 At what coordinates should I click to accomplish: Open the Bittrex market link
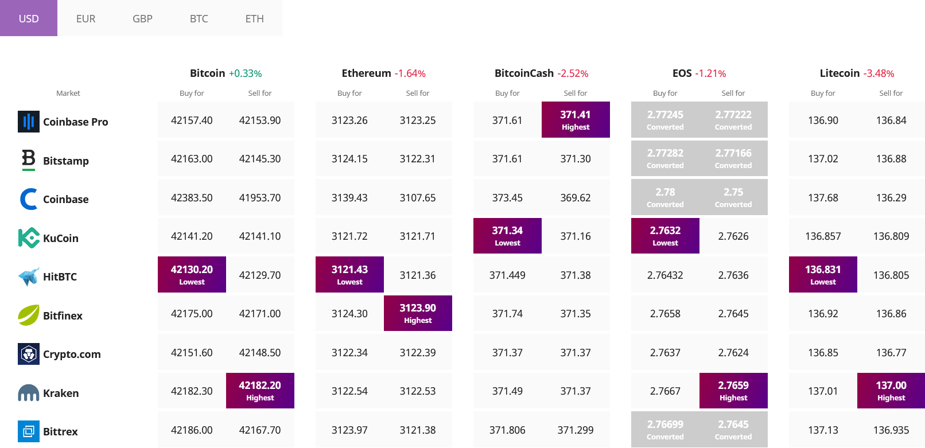(60, 431)
